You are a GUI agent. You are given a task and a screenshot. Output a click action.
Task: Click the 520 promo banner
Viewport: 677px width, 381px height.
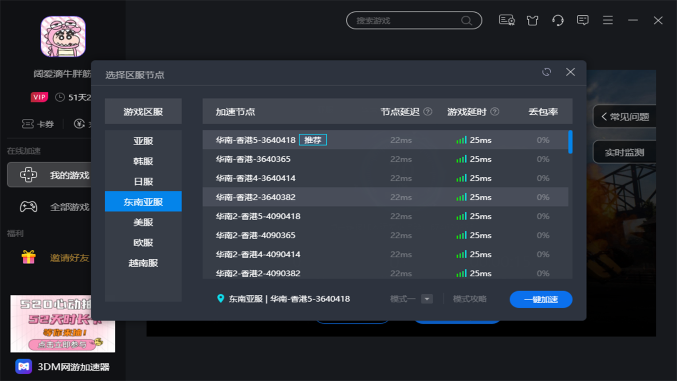(63, 324)
